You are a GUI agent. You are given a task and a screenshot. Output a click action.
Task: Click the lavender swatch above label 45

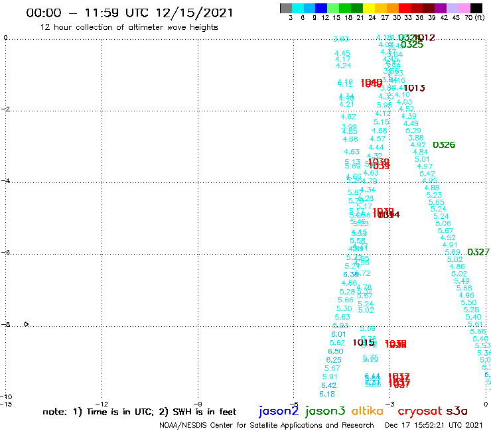[452, 8]
